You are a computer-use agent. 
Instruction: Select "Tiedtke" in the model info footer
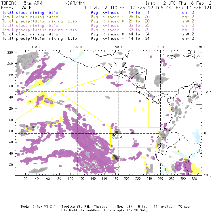pyautogui.click(x=68, y=207)
